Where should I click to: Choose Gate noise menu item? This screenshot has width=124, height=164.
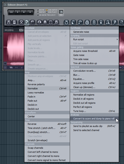95,55
